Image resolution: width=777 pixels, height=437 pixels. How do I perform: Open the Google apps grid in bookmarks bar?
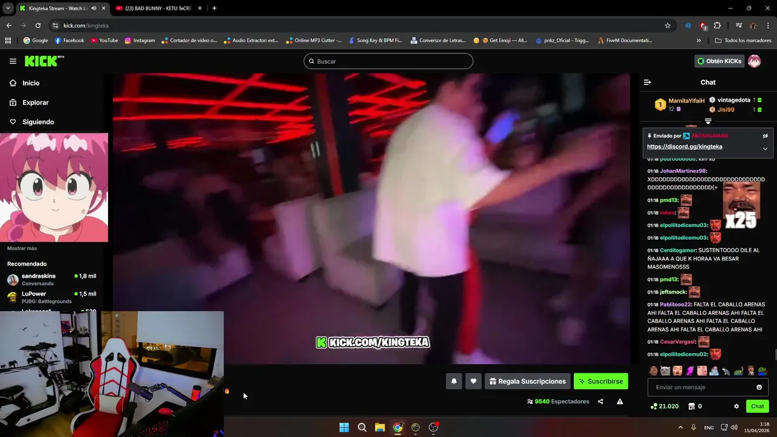8,41
